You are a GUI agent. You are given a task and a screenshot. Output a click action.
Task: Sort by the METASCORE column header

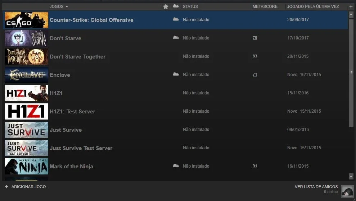pos(265,6)
